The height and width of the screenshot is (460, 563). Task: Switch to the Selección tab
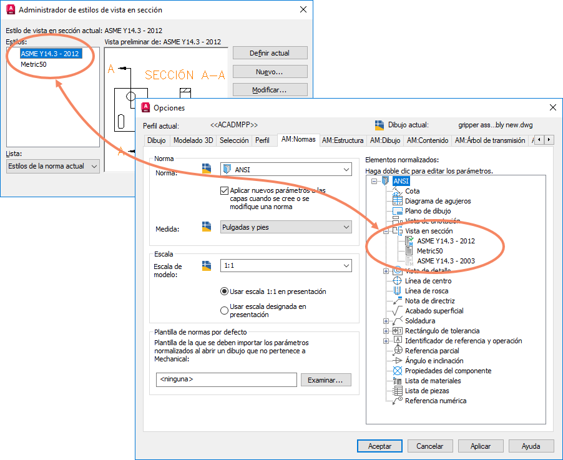point(234,140)
